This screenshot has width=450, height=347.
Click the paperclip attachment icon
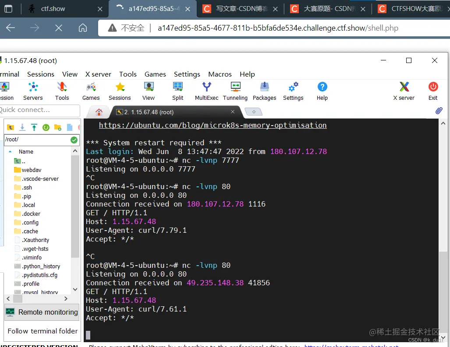pos(439,111)
